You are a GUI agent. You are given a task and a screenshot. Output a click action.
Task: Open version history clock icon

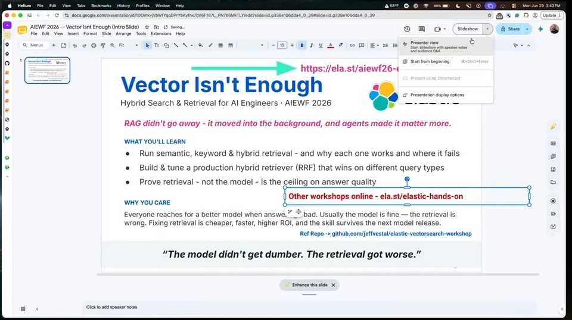(x=407, y=29)
